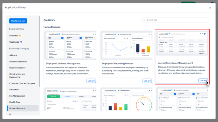Image resolution: width=218 pixels, height=122 pixels.
Task: Close the Application Library dialog with X
Action: point(210,8)
